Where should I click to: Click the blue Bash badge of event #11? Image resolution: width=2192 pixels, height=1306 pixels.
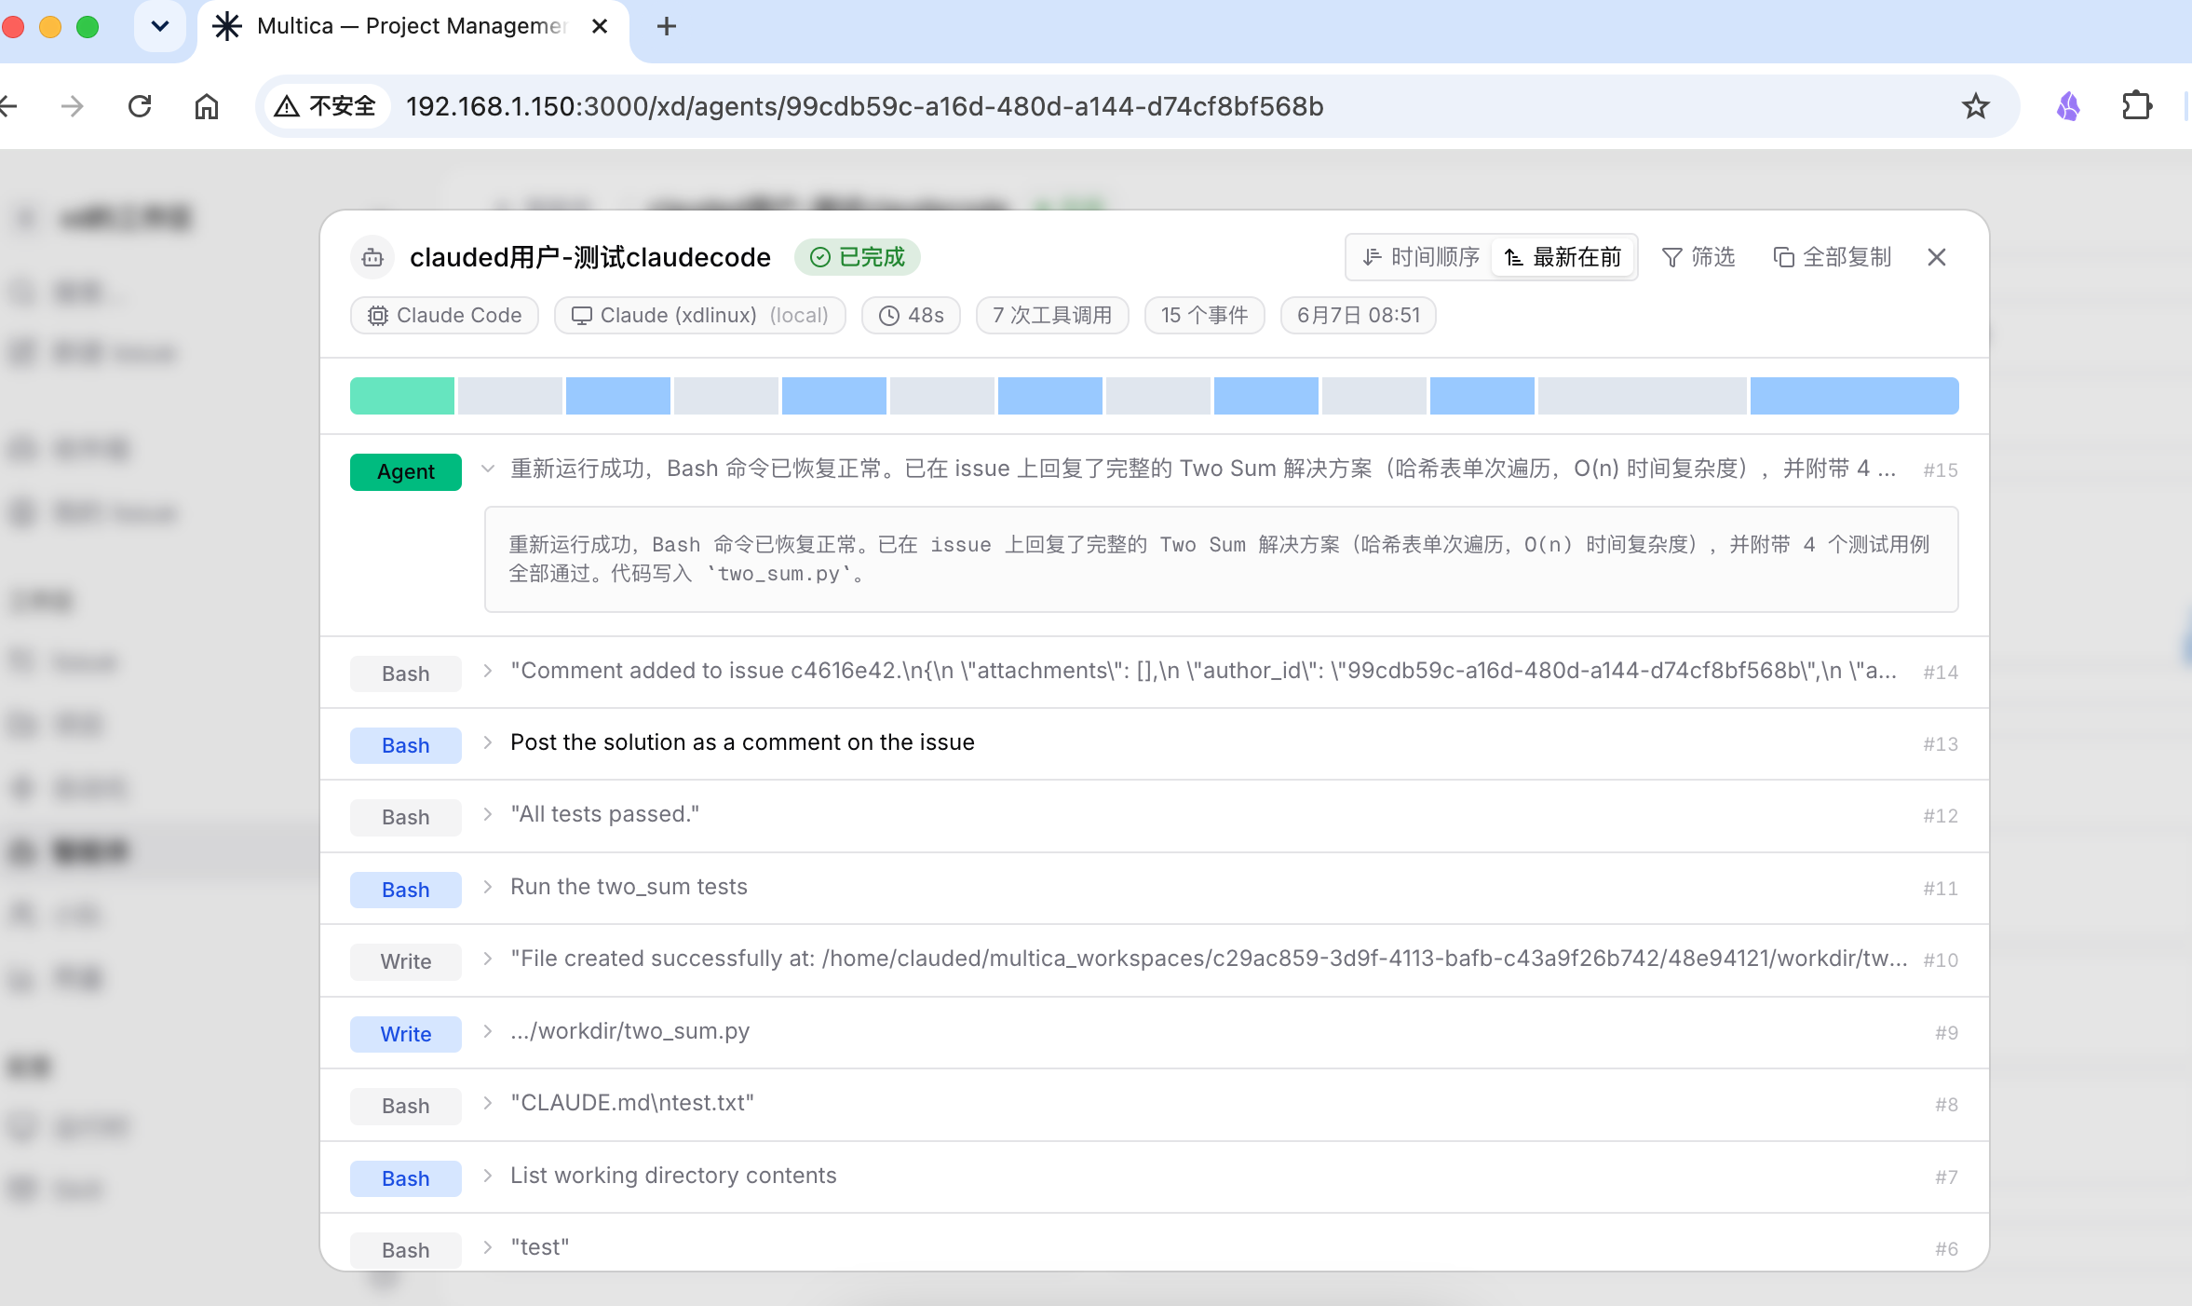point(406,890)
